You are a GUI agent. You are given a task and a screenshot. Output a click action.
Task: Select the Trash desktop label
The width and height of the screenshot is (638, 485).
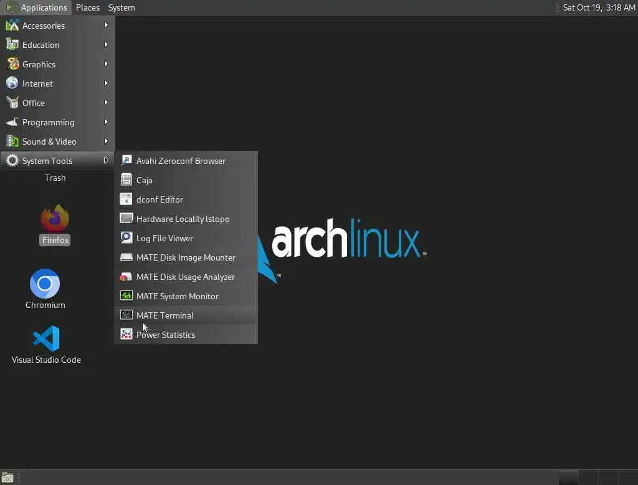pyautogui.click(x=55, y=178)
